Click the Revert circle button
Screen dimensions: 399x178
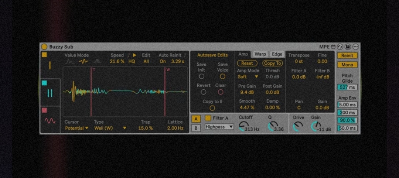(x=203, y=92)
